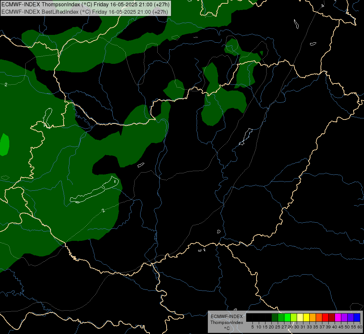This screenshot has width=364, height=334.
Task: Click the dark red 39-40 legend swatch
Action: coord(332,317)
